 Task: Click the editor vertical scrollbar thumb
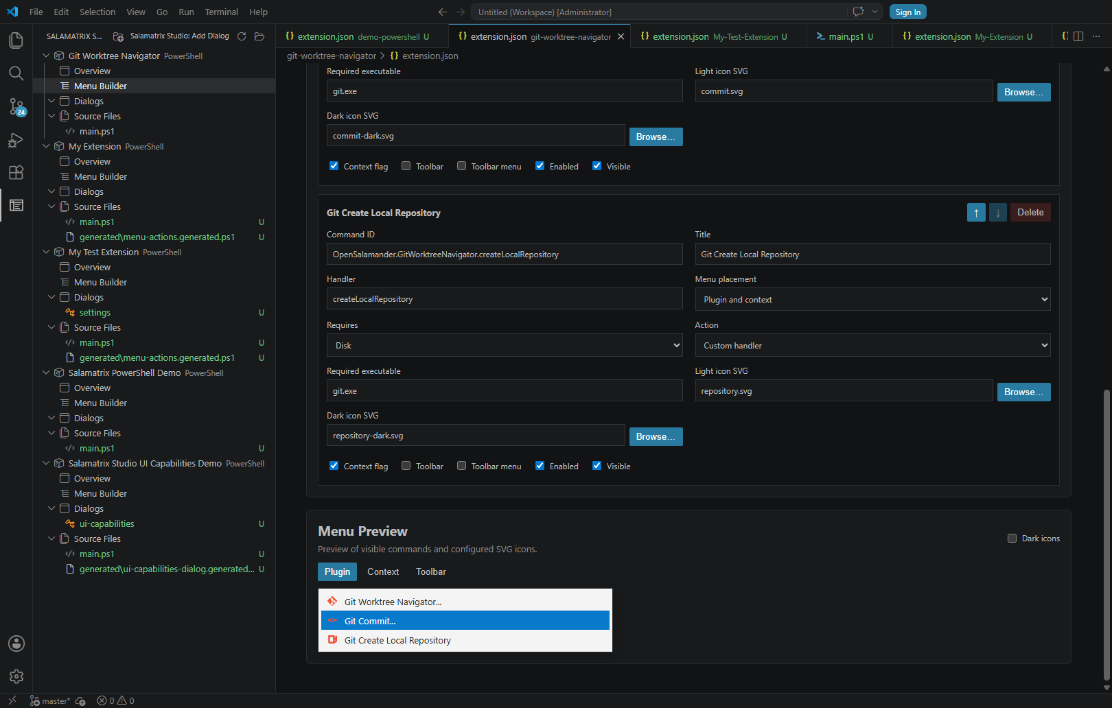pyautogui.click(x=1106, y=535)
